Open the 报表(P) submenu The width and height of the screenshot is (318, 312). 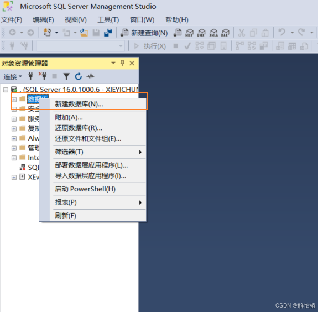[93, 202]
